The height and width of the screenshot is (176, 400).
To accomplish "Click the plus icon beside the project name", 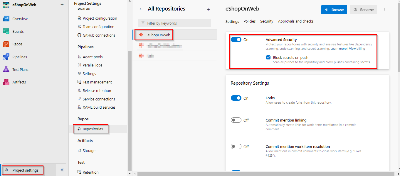I will 62,5.
